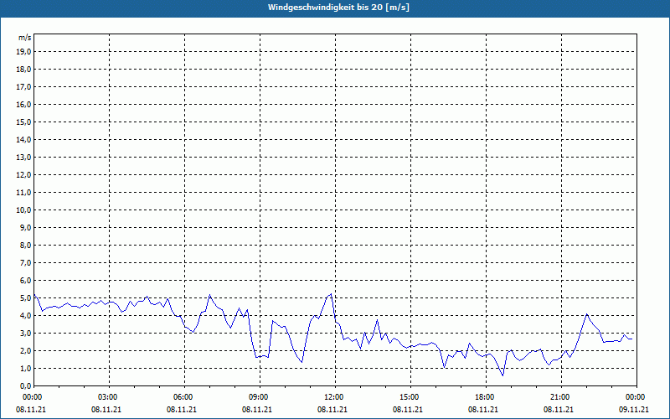Click the 09:00 time axis label
The height and width of the screenshot is (419, 670).
coord(260,397)
